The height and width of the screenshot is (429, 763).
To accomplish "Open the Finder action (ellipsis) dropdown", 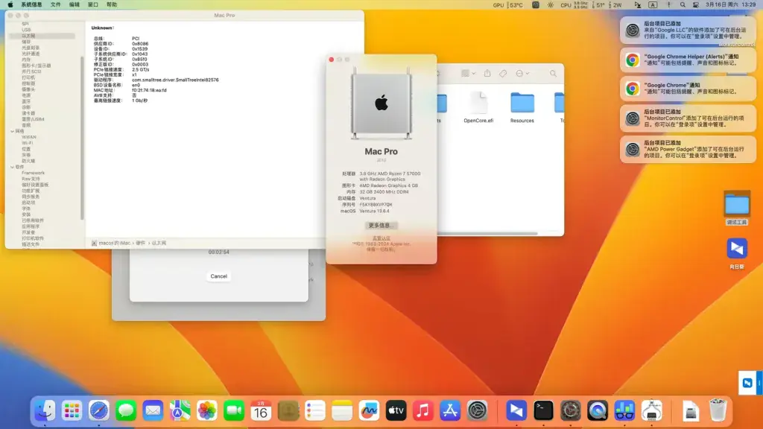I will coord(522,74).
